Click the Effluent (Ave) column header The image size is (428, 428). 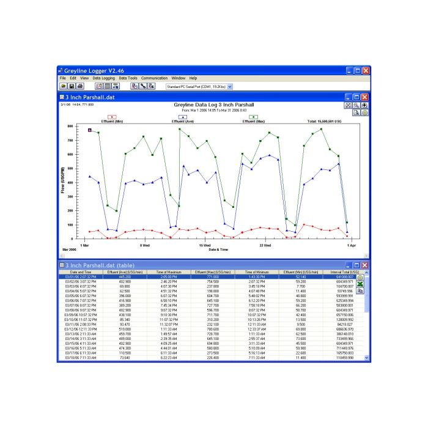125,272
